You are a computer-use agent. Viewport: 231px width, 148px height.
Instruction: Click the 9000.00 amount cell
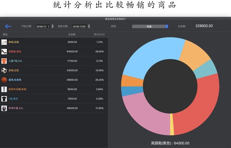coord(72,89)
